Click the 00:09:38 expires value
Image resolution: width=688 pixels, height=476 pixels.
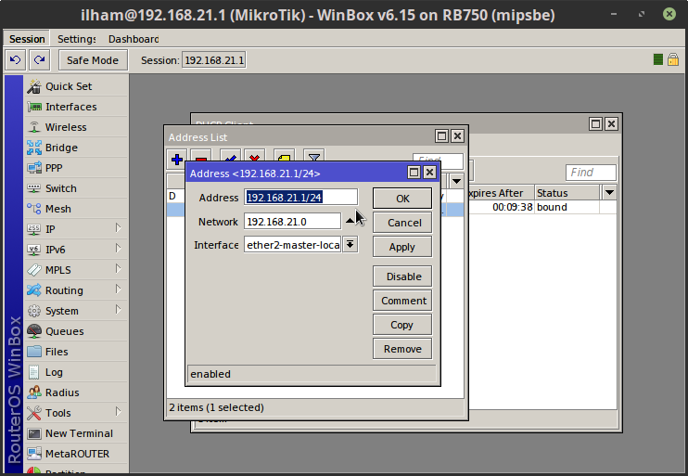[x=513, y=207]
